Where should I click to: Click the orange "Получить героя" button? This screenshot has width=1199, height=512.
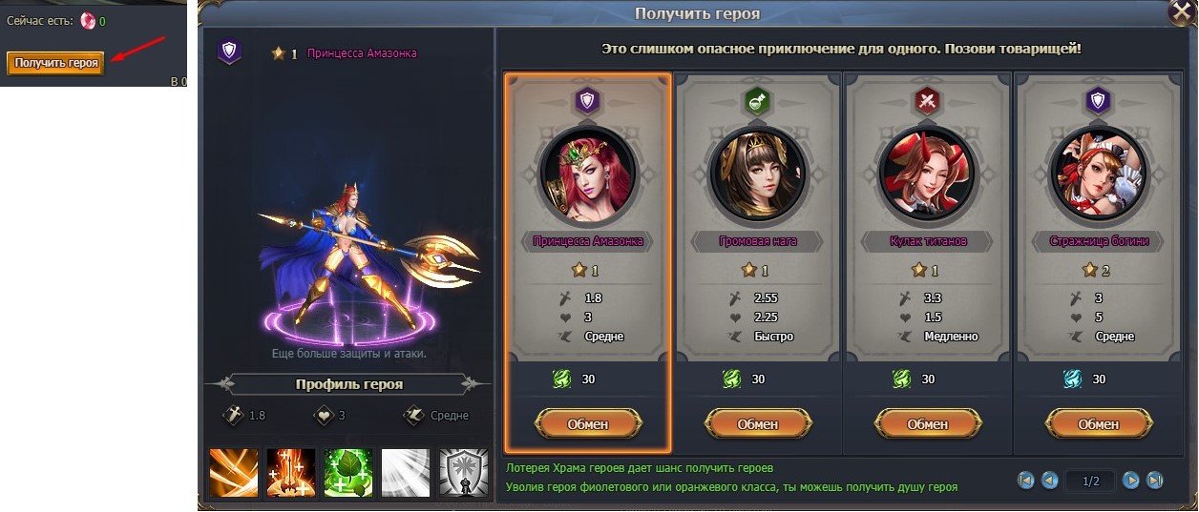[x=56, y=63]
